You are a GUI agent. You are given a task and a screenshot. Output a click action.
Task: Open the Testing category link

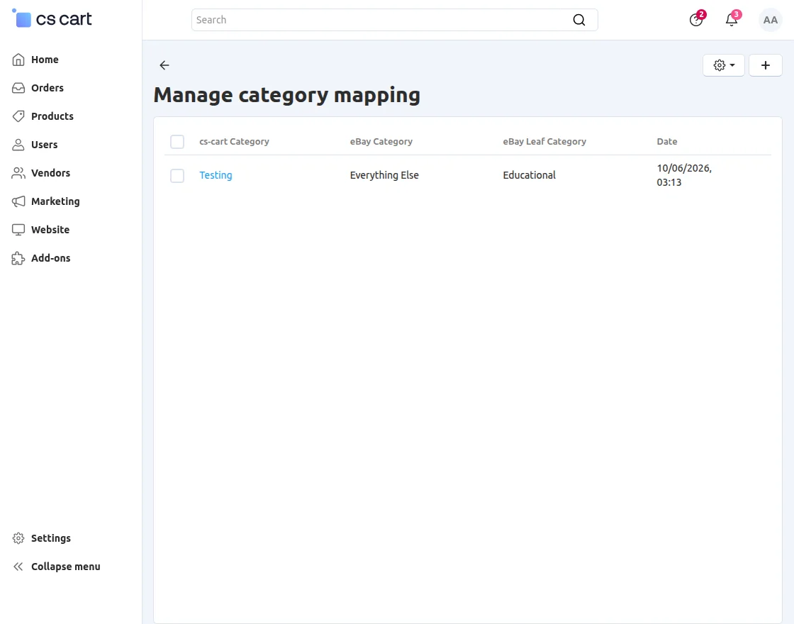pos(216,175)
